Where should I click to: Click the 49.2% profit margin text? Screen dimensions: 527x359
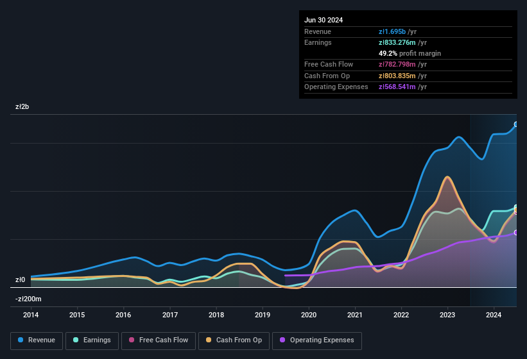click(x=410, y=53)
